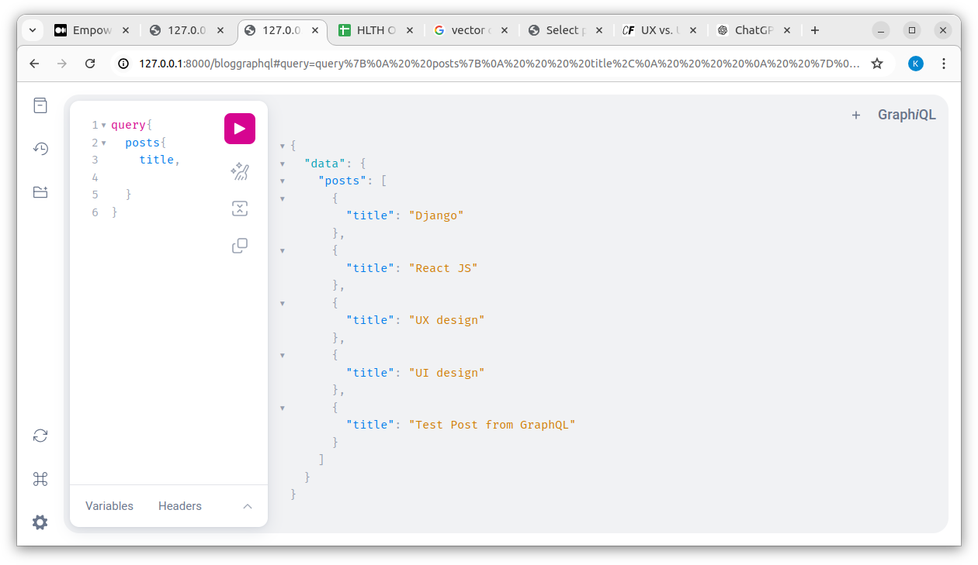Run the GraphQL query with play button
The image size is (978, 565).
click(x=240, y=129)
